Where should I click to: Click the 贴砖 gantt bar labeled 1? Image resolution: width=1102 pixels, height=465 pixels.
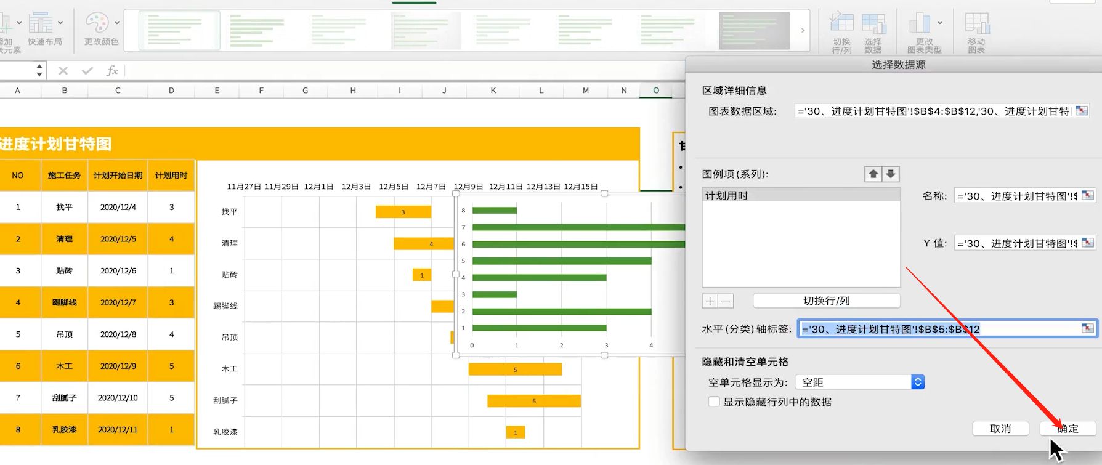(422, 275)
